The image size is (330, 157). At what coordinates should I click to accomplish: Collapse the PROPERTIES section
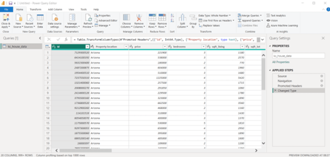(x=270, y=46)
